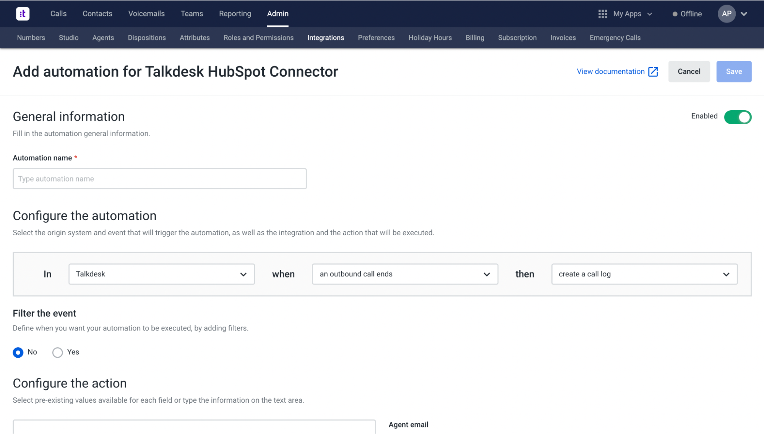Image resolution: width=764 pixels, height=434 pixels.
Task: Click the Cancel button
Action: point(689,72)
